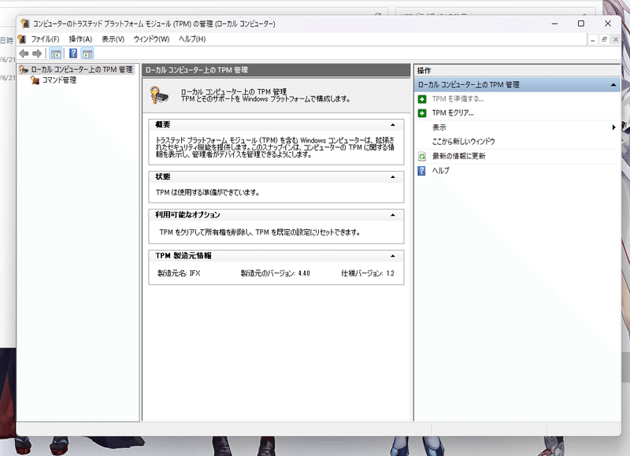Click the コマンド管理 node icon in the tree
This screenshot has width=630, height=456.
point(33,80)
